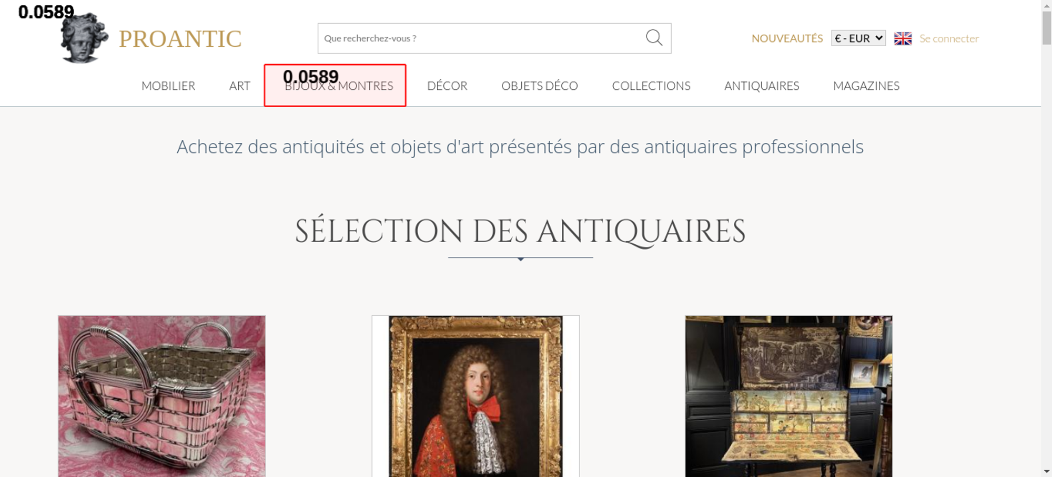Open the ANTIQUAIRES menu
The image size is (1052, 477).
point(761,86)
